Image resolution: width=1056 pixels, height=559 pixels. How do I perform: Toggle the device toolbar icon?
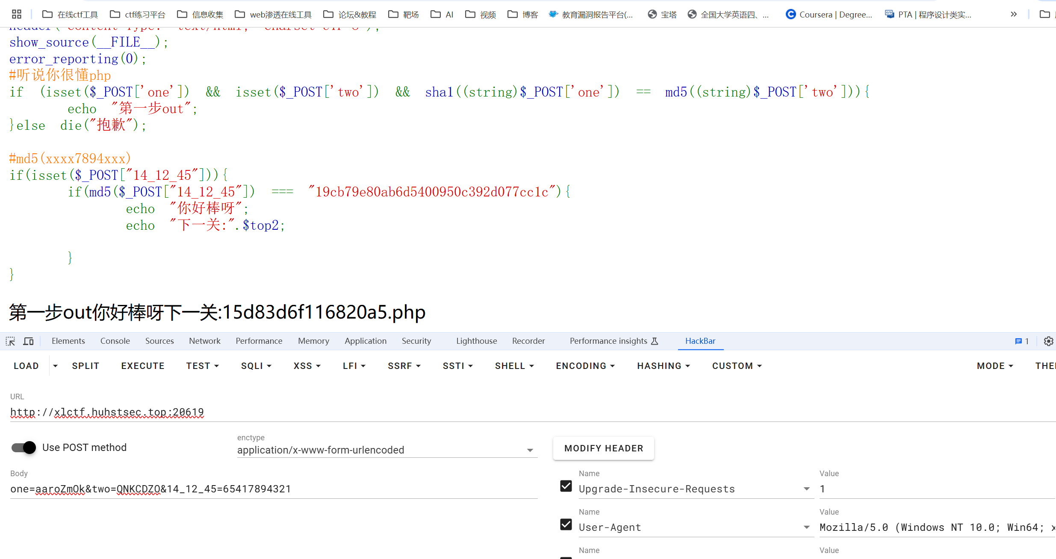tap(28, 341)
